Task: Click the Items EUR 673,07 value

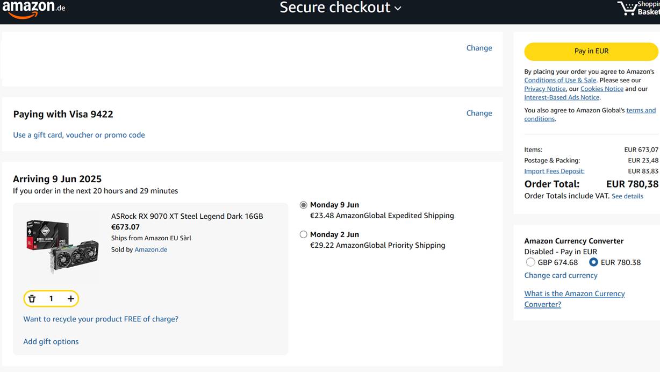Action: point(641,149)
